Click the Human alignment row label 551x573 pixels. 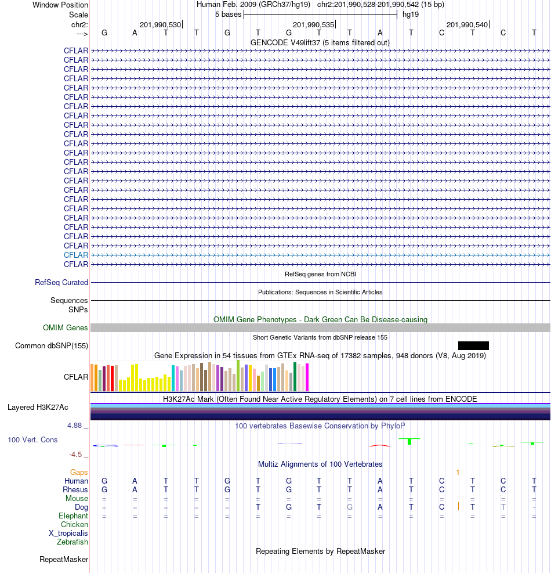pos(77,481)
